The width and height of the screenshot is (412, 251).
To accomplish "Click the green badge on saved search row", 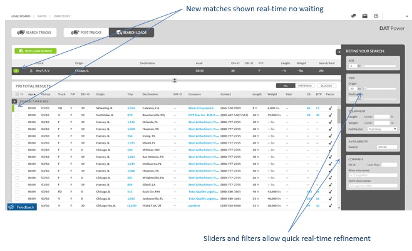I will tap(16, 71).
